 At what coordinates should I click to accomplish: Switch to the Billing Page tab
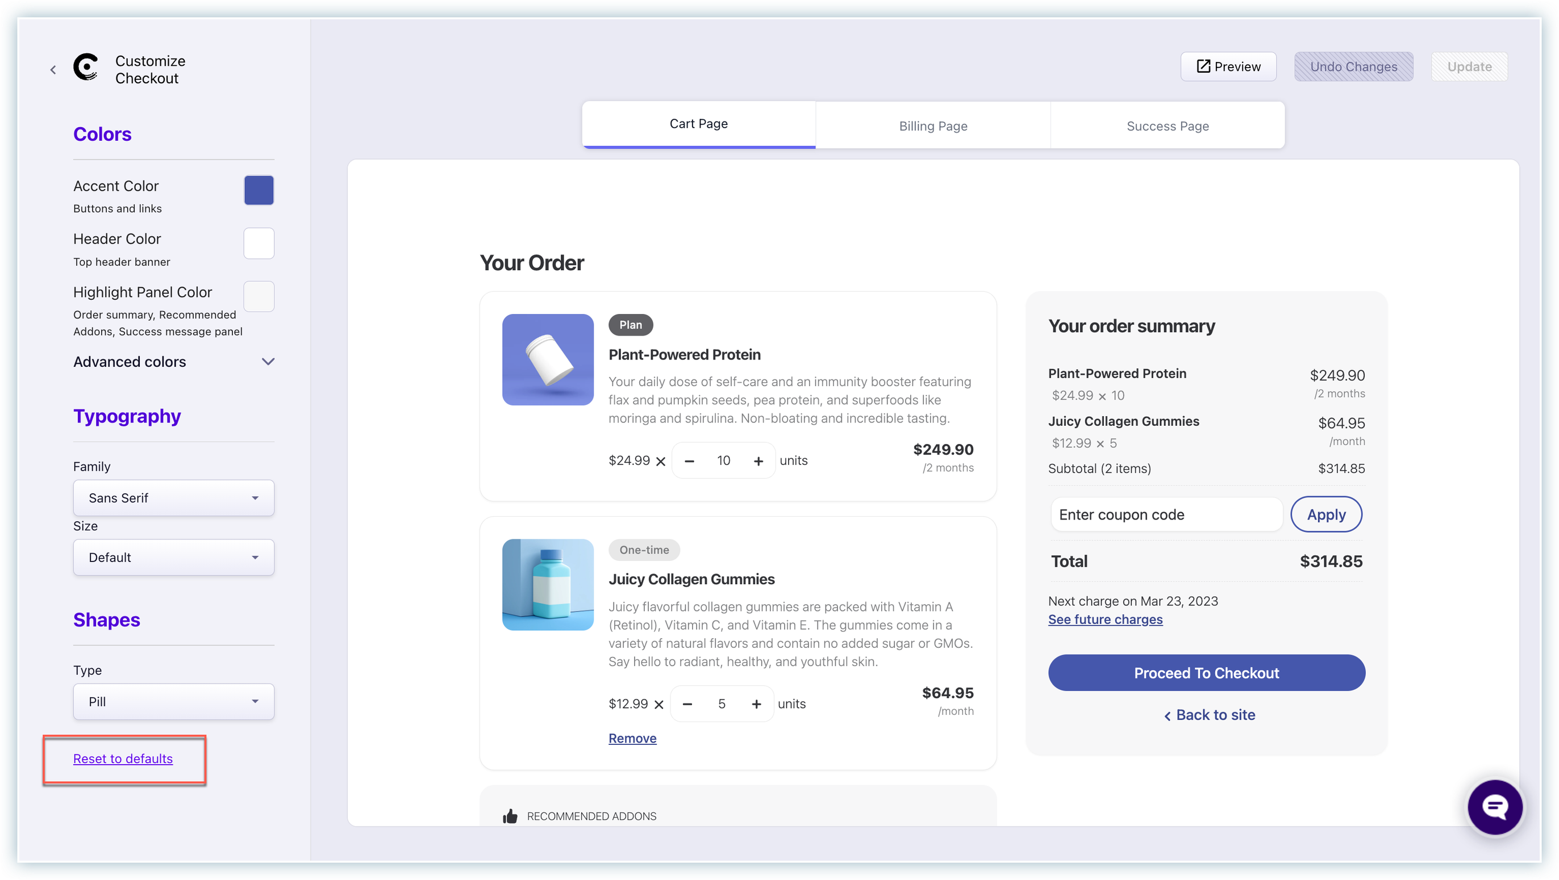tap(933, 125)
